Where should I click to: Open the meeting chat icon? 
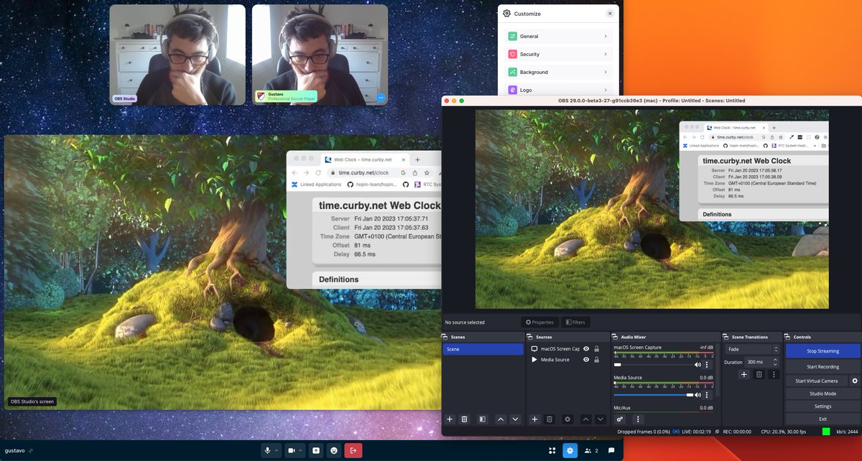pos(611,450)
